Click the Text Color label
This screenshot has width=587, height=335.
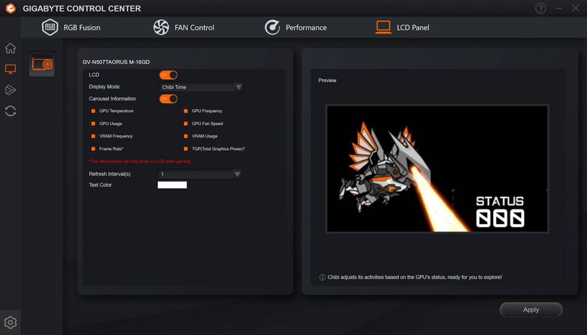click(100, 185)
